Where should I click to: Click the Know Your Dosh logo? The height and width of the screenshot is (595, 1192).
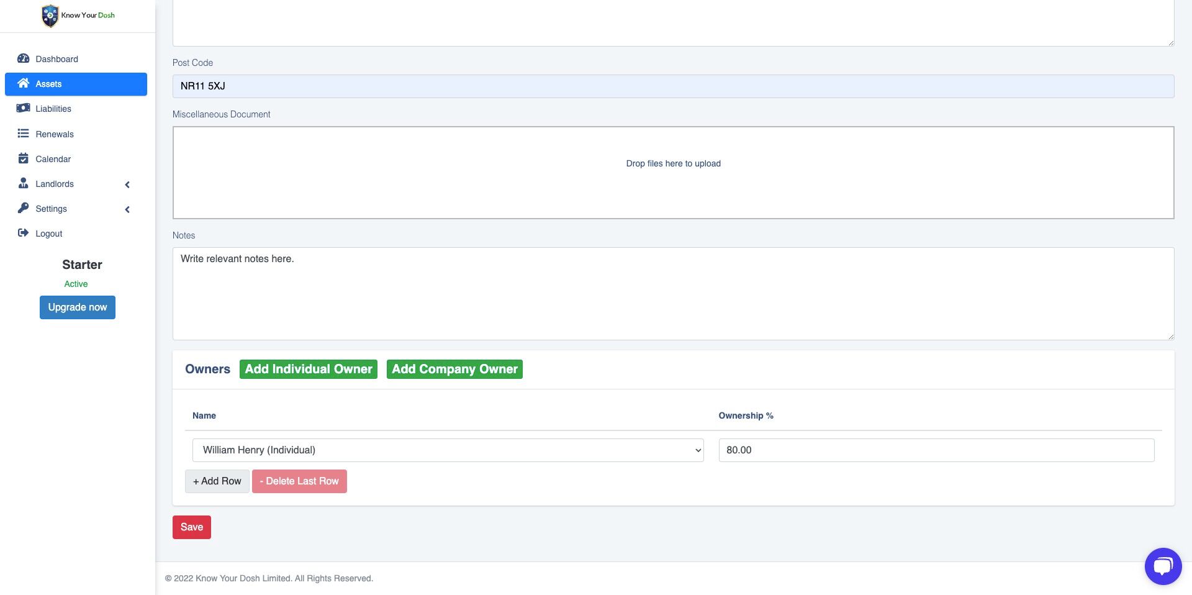[x=78, y=16]
